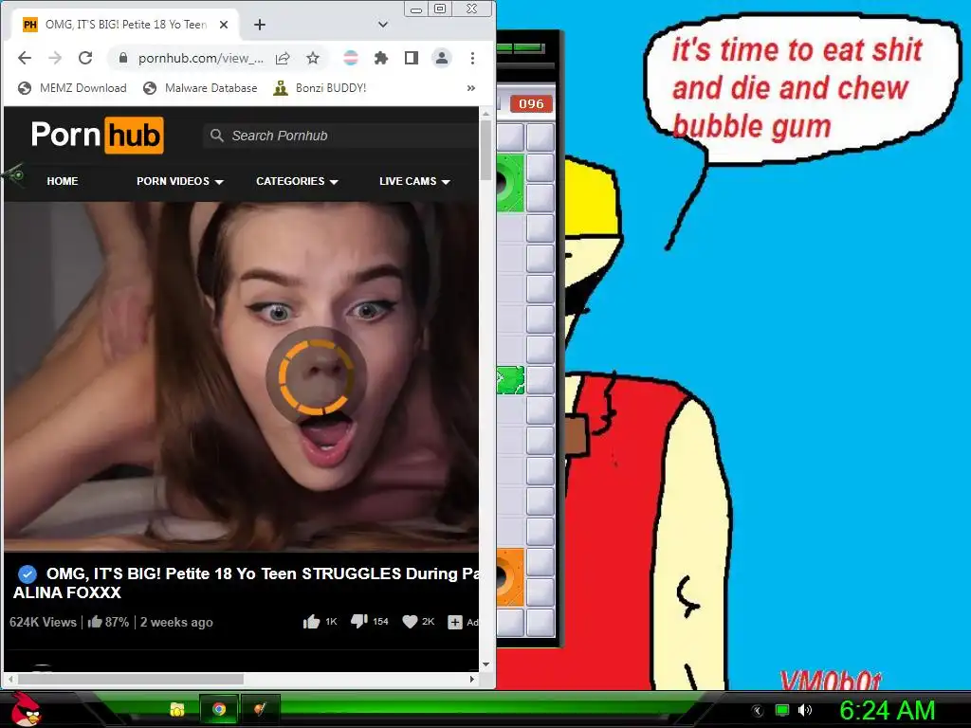Select the open Chrome tab
This screenshot has height=728, width=971.
pos(126,25)
